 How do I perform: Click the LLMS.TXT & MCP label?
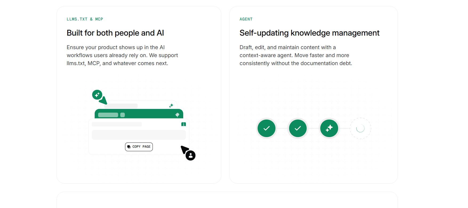(85, 19)
